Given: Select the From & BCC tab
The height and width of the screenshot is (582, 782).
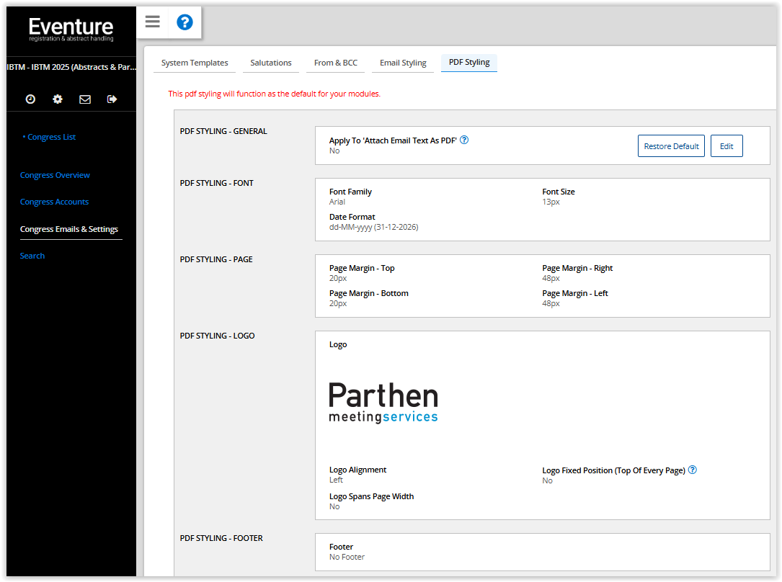Looking at the screenshot, I should point(336,63).
